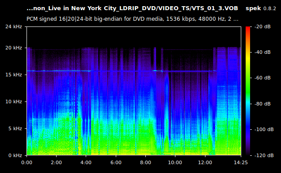Click the red top of the dB color scale
The image size is (281, 173).
(248, 29)
